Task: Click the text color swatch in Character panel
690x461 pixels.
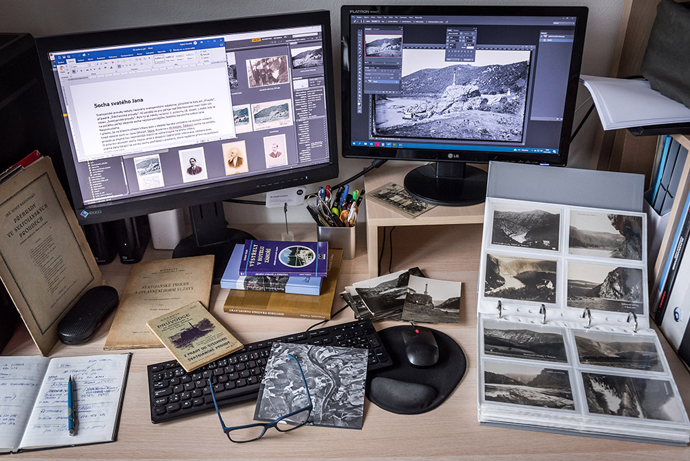Action: [469, 48]
